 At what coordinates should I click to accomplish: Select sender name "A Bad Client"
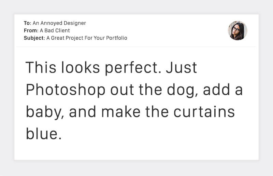tap(55, 31)
